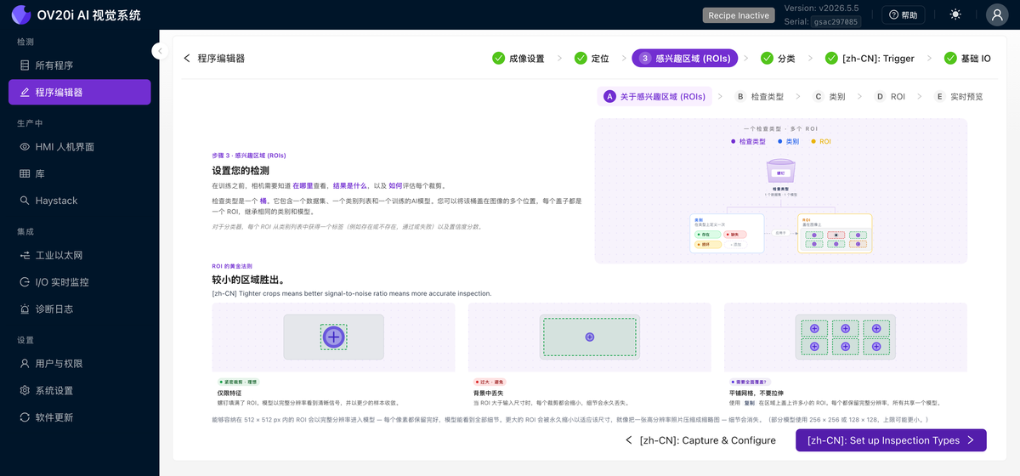The width and height of the screenshot is (1020, 476).
Task: Toggle the light/dark theme icon
Action: coord(956,14)
